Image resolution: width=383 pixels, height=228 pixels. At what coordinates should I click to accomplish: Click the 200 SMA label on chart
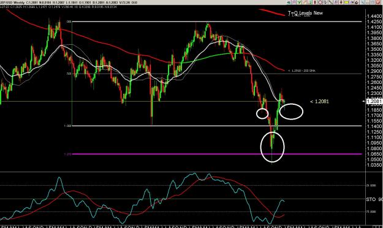pos(301,70)
